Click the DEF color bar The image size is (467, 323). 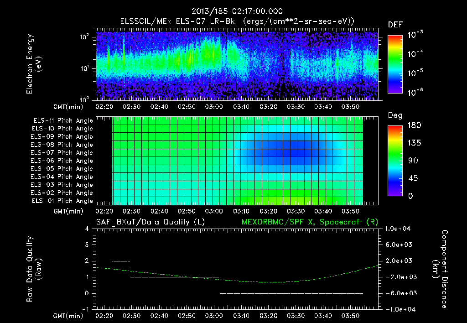coord(395,64)
